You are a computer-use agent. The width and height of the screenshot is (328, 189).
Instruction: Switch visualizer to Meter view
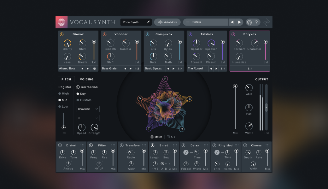tap(156, 137)
